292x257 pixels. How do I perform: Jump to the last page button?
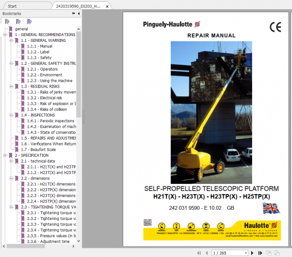pyautogui.click(x=260, y=253)
